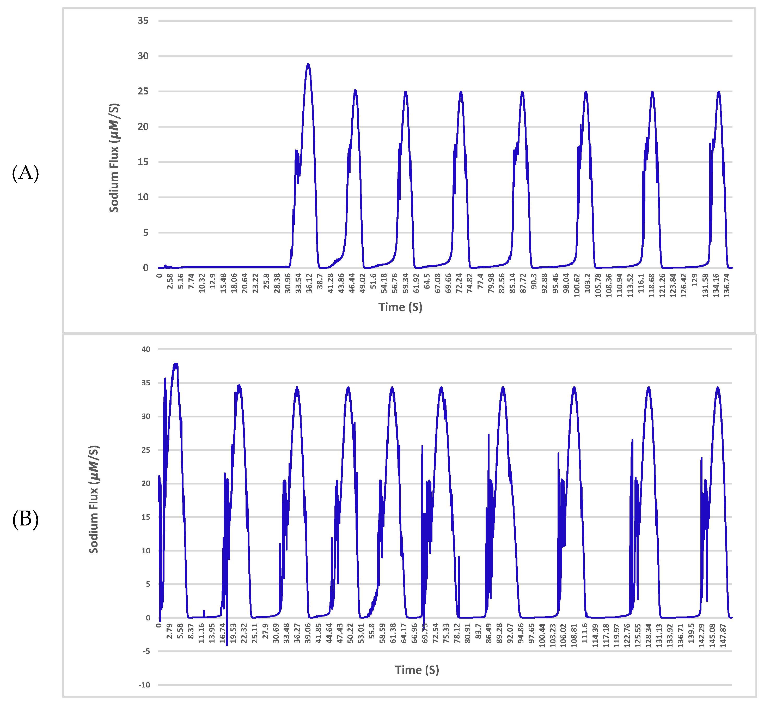The image size is (764, 706).
Task: Click the panel label (A)
Action: coord(25,173)
